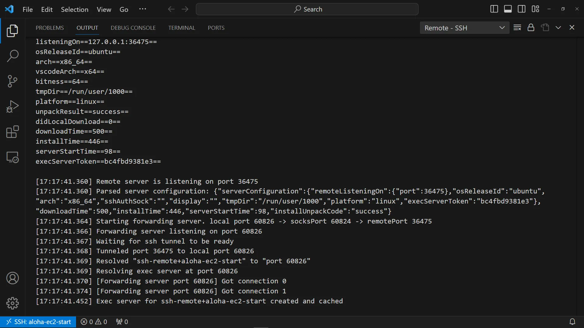Click the Accounts icon
This screenshot has height=328, width=584.
click(x=12, y=278)
